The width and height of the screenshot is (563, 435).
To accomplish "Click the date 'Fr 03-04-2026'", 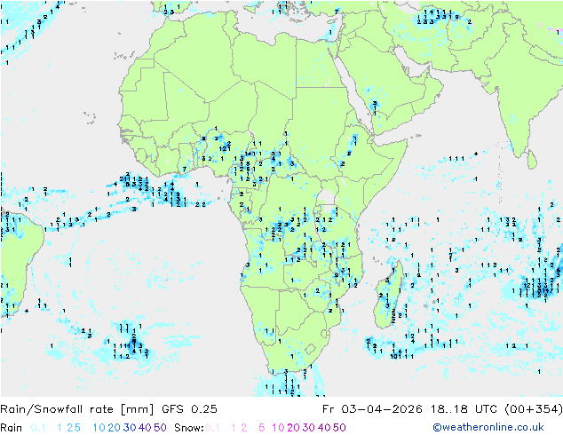I will click(372, 409).
